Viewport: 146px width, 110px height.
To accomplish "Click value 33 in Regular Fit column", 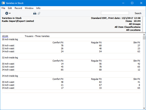I will [100, 88].
